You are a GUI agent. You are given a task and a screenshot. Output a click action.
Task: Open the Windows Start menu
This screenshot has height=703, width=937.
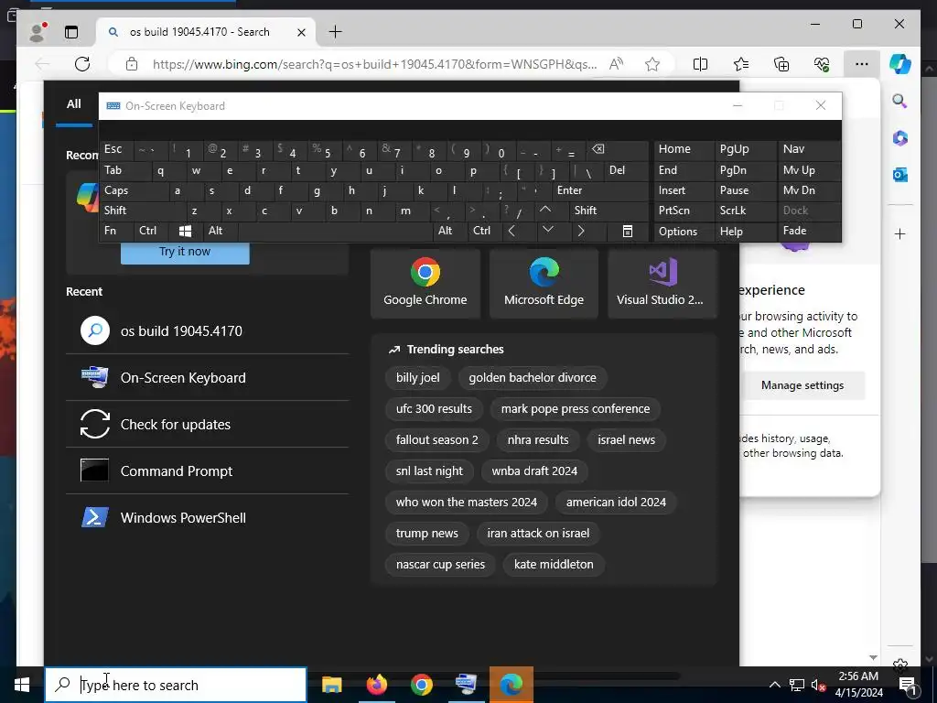pos(22,685)
